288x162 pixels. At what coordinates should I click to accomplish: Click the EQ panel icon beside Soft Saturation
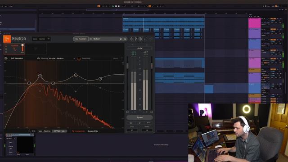click(x=6, y=58)
